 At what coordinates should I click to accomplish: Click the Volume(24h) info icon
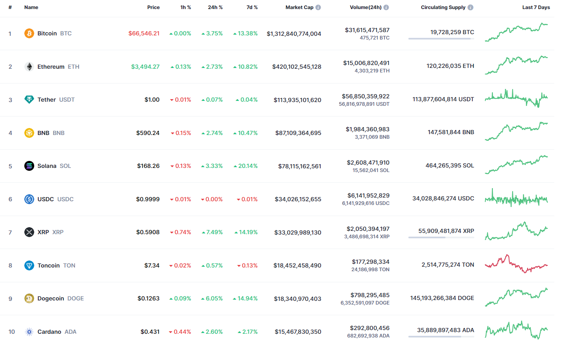pos(386,7)
